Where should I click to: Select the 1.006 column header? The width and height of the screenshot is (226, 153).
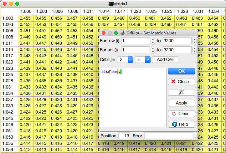(56, 11)
